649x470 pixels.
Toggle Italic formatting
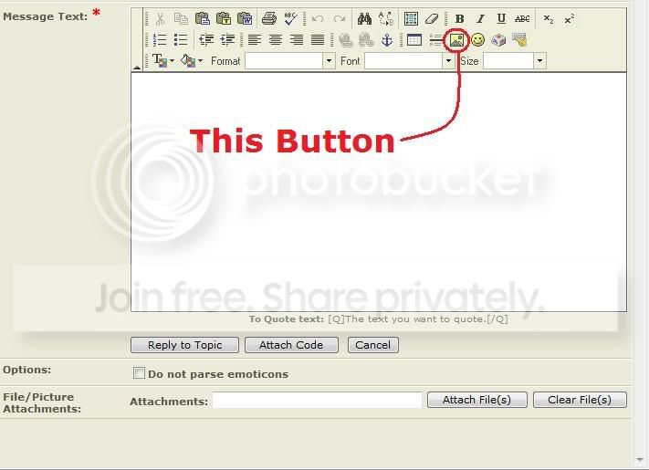(x=480, y=18)
